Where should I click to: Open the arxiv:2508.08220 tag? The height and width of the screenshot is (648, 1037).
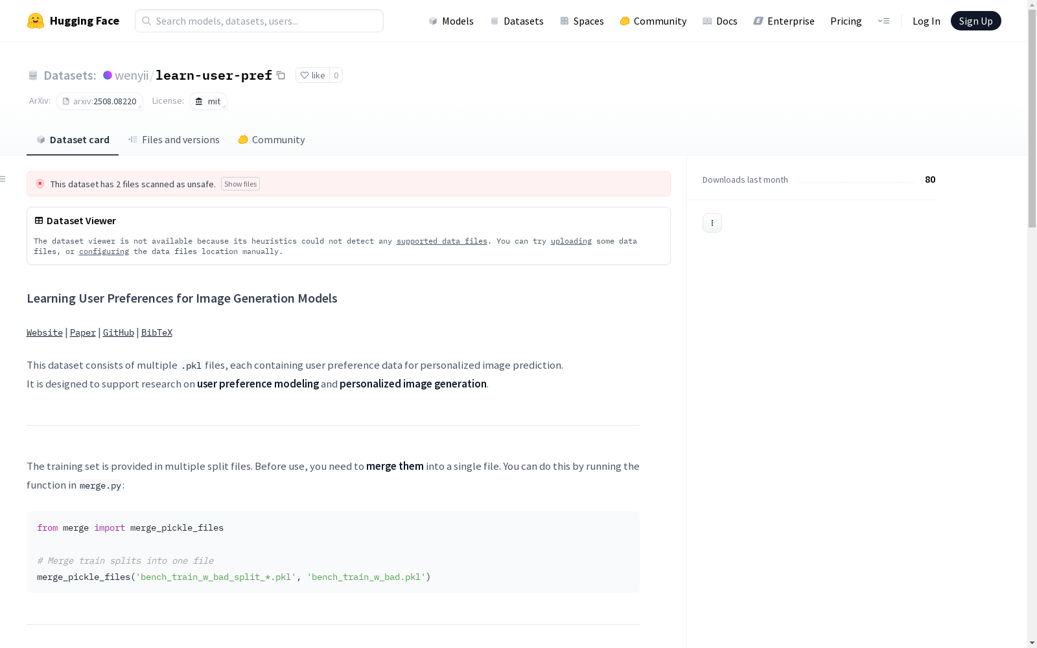[99, 101]
